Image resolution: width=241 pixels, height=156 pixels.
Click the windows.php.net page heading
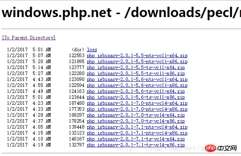(121, 13)
